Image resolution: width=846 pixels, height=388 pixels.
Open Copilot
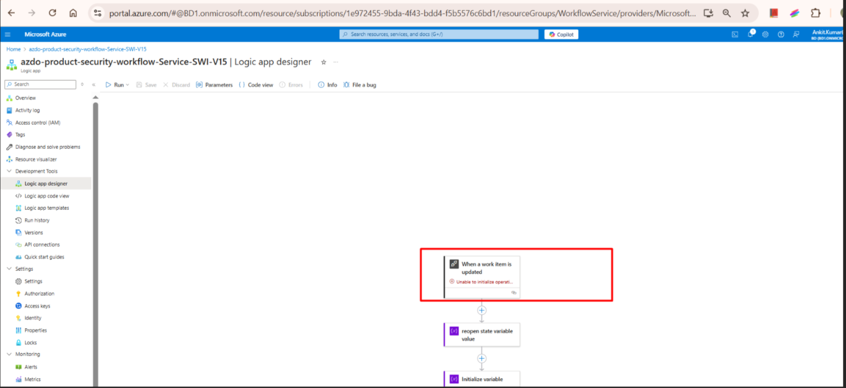(x=561, y=34)
